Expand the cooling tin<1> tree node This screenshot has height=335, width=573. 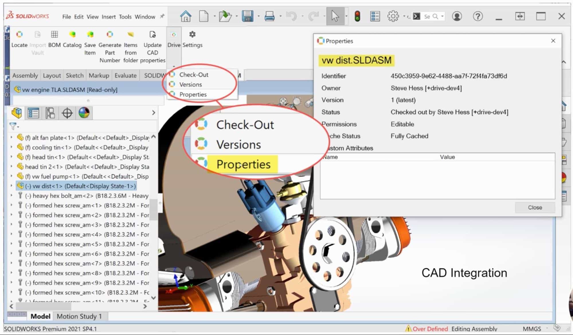[11, 147]
